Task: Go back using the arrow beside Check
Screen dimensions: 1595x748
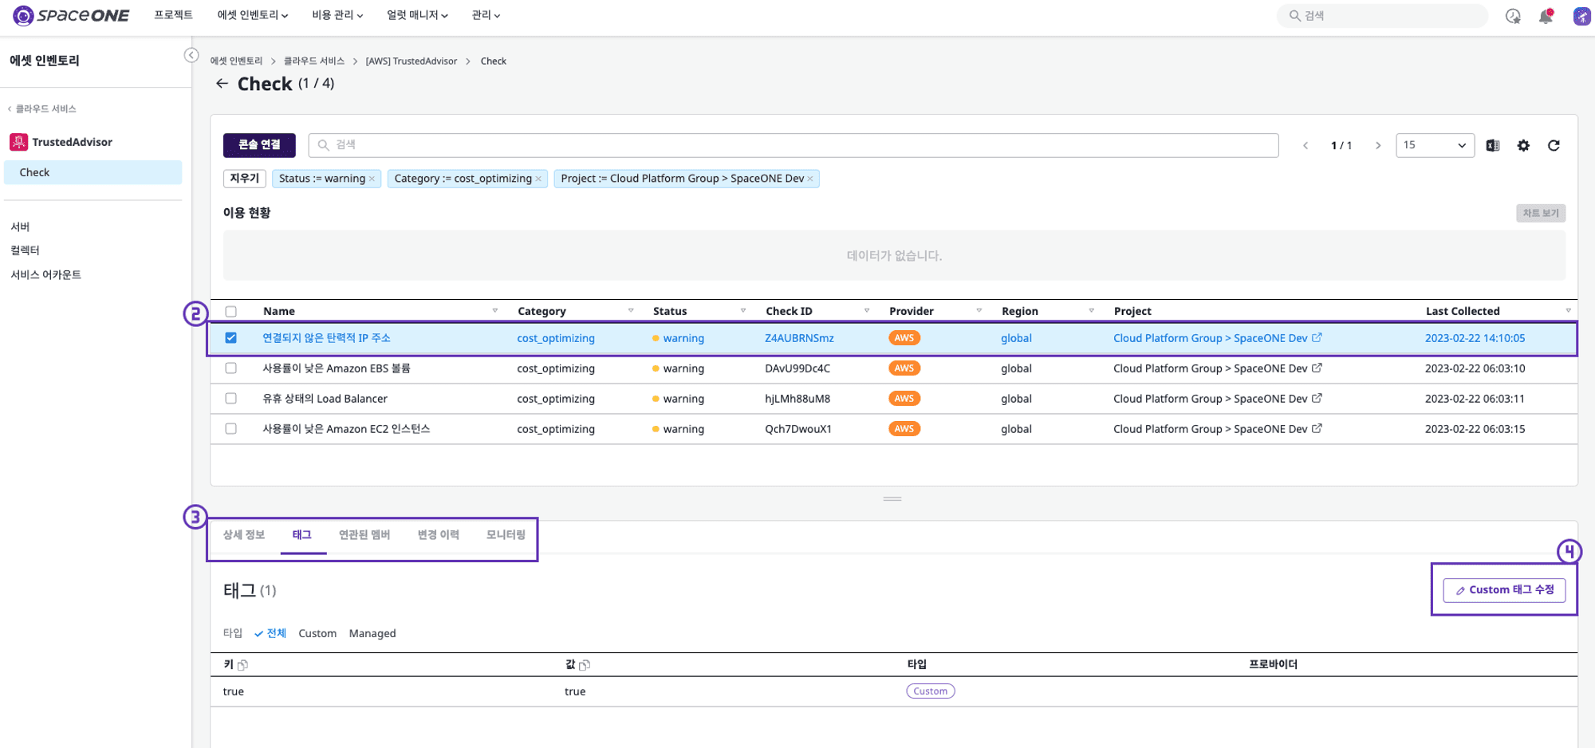Action: click(222, 84)
